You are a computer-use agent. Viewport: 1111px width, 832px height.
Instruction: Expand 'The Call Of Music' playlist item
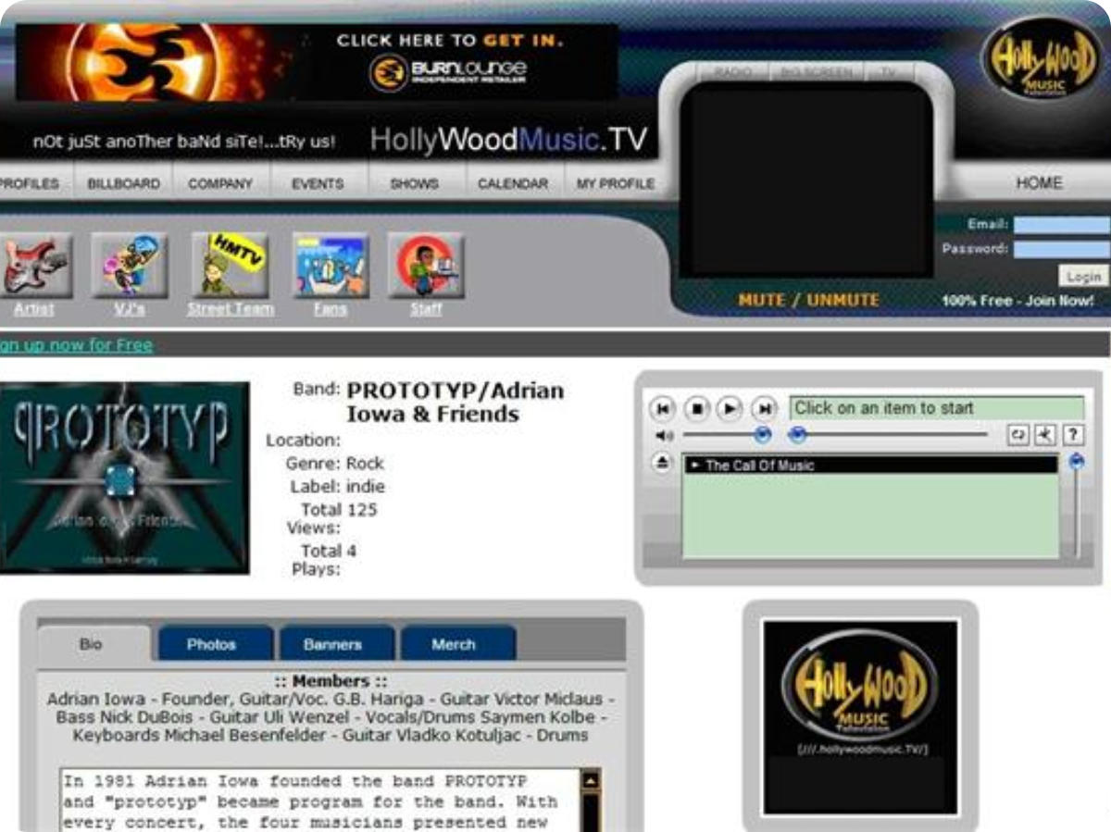pos(870,466)
